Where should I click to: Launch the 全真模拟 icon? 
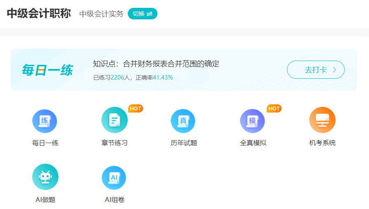click(252, 121)
